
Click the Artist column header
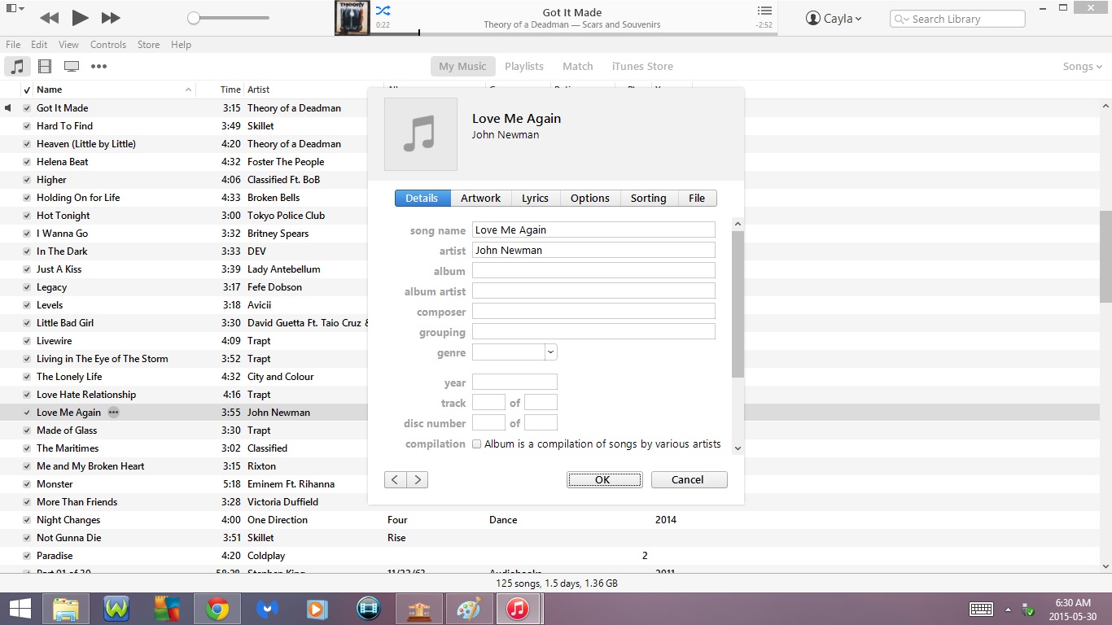coord(313,90)
